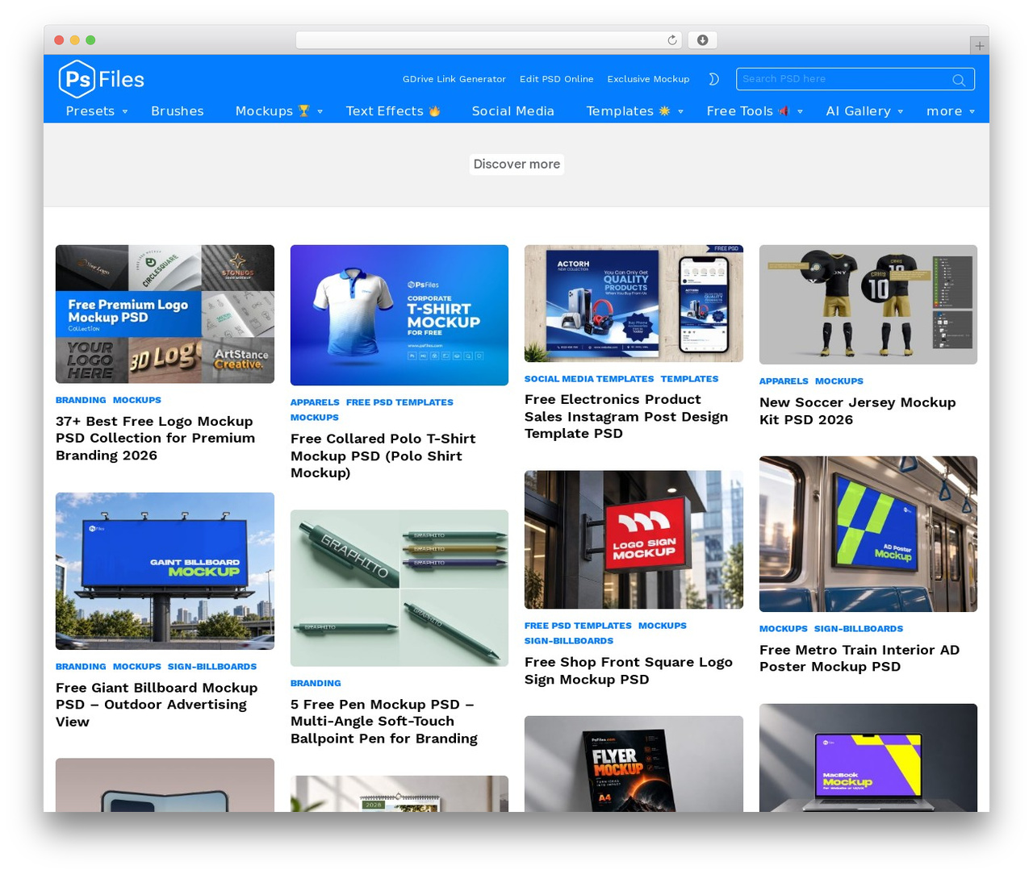Screen dimensions: 1033x874
Task: Open the Giant Billboard Mockup thumbnail
Action: click(x=165, y=571)
